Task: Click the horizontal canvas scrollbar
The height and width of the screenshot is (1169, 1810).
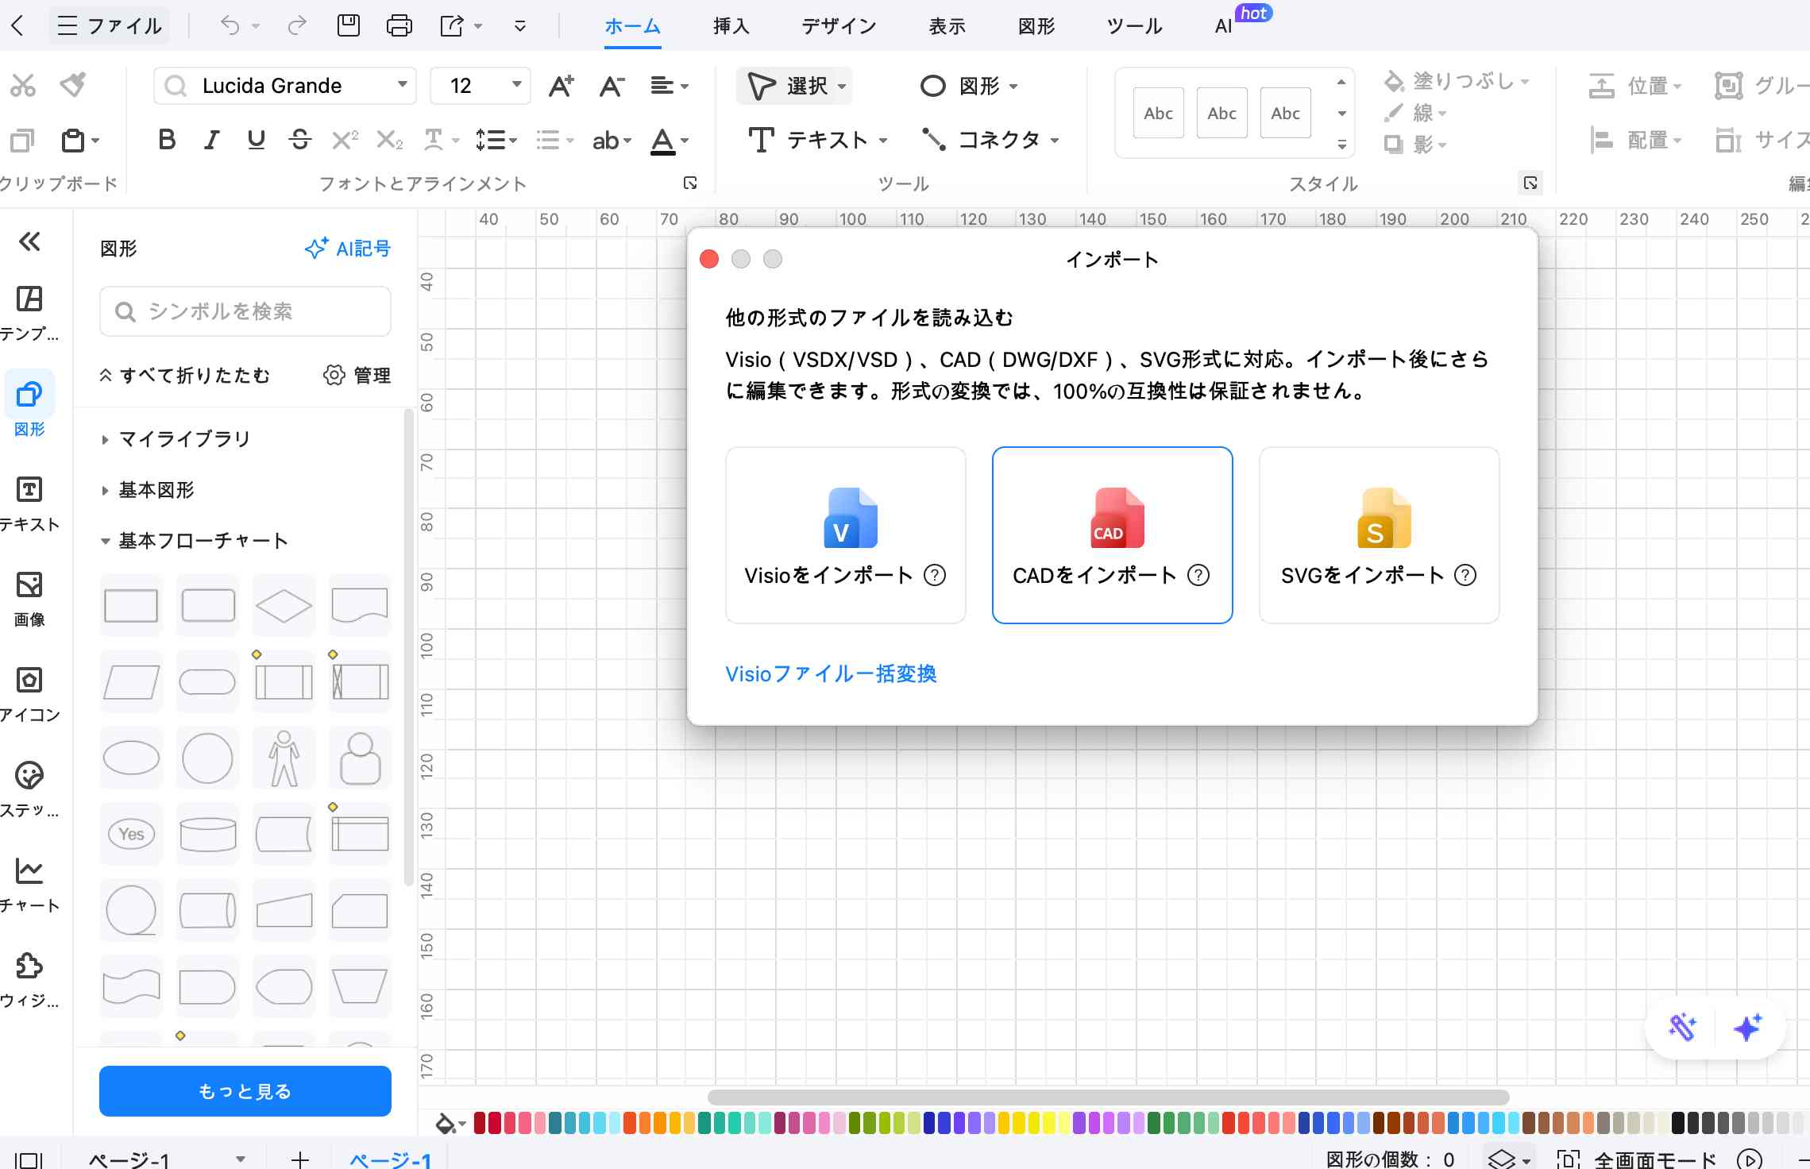Action: coord(1108,1098)
